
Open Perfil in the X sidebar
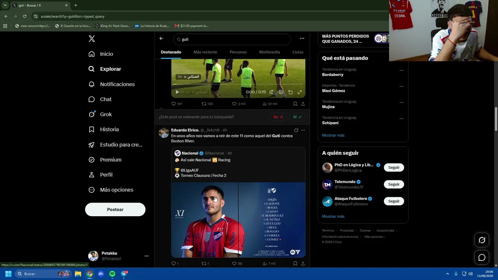tap(100, 175)
